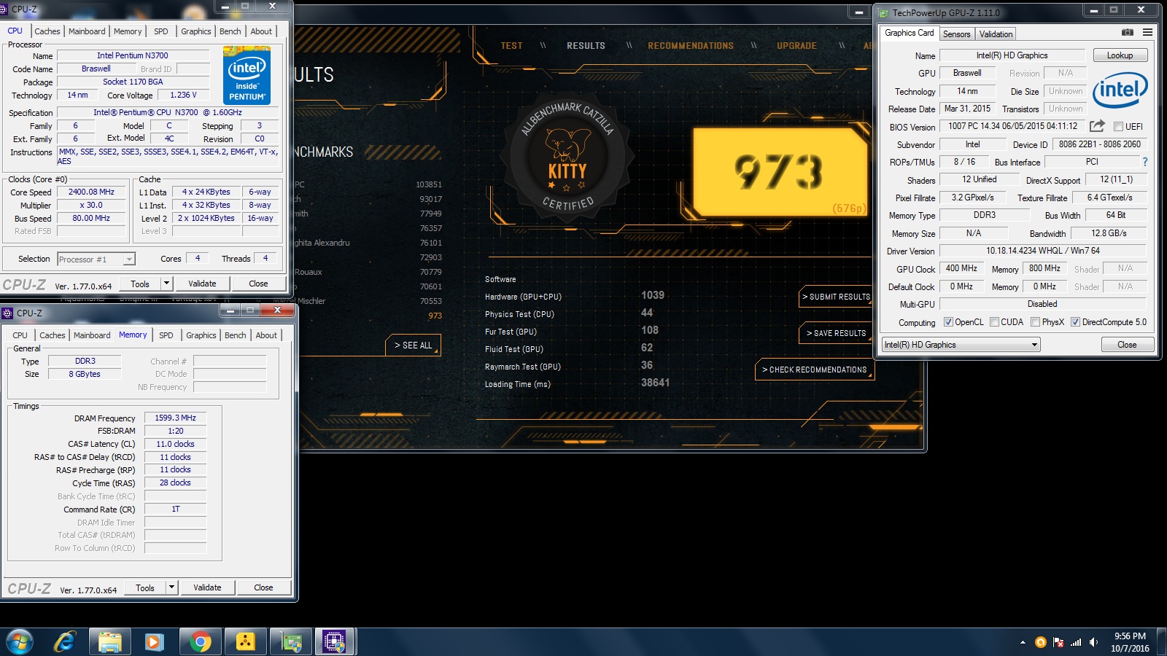
Task: Open Windows Media Player from the taskbar
Action: point(154,641)
